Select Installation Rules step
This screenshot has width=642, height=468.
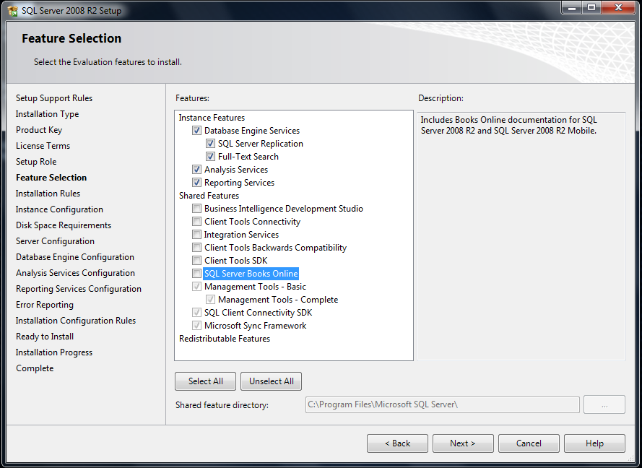coord(48,194)
